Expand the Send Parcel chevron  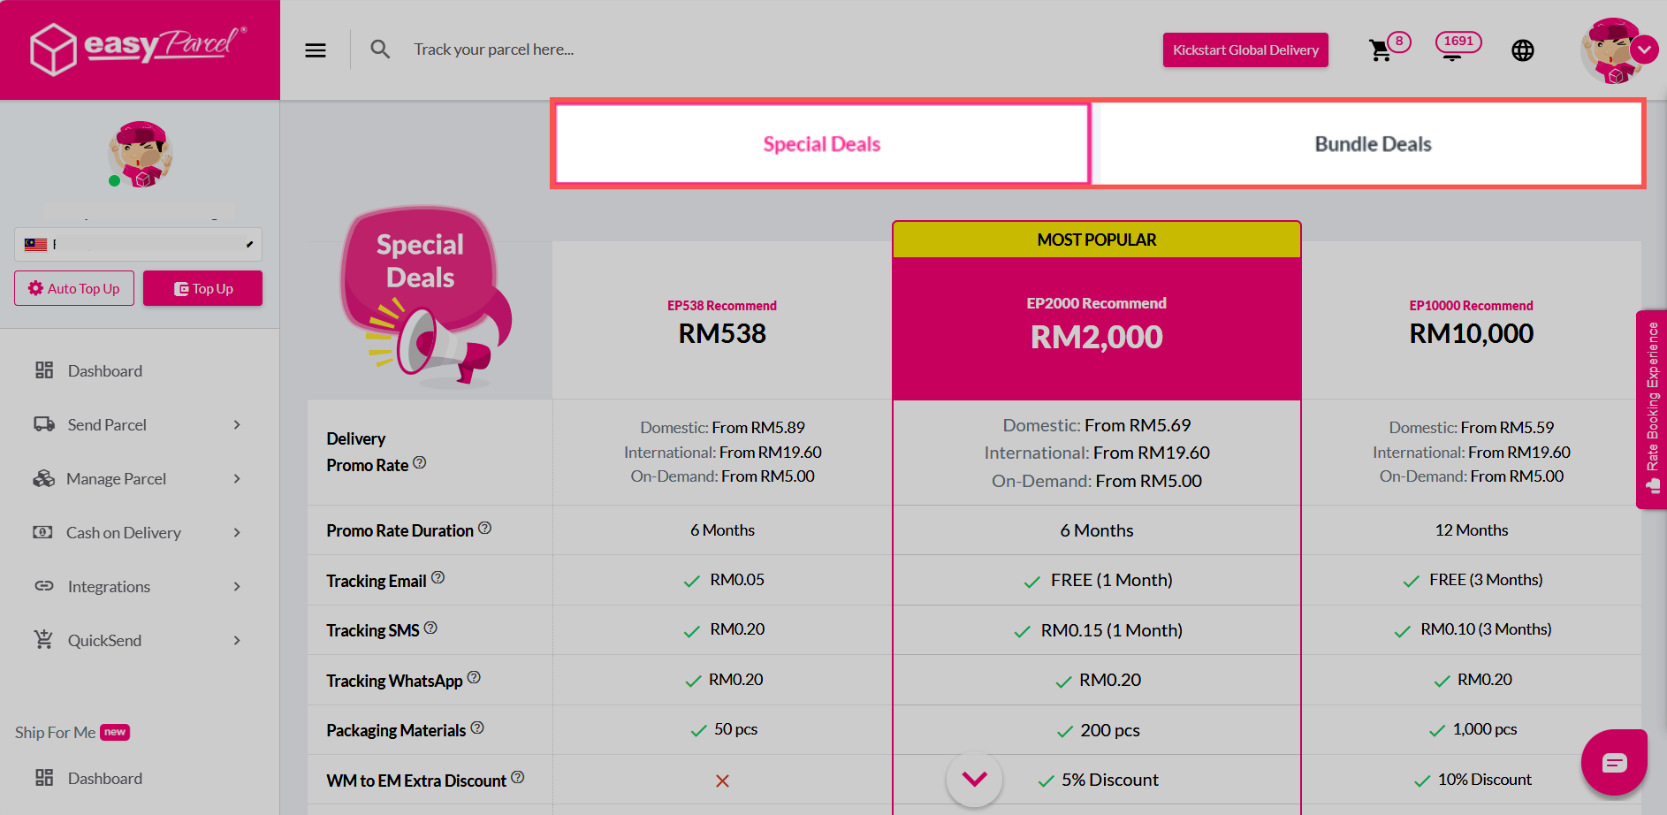[x=237, y=425]
